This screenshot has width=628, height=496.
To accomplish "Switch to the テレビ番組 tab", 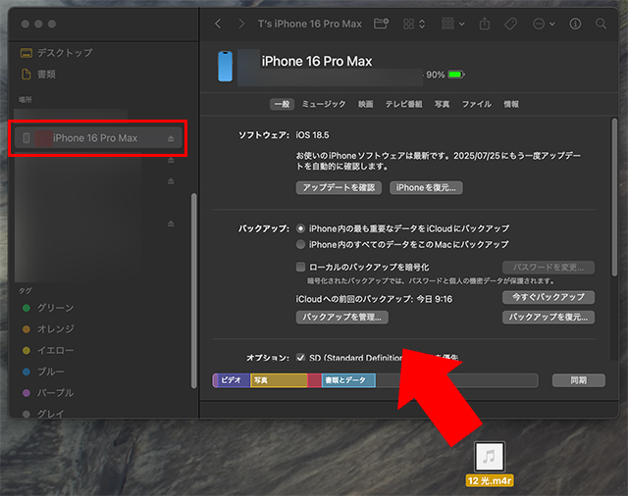I will [403, 105].
